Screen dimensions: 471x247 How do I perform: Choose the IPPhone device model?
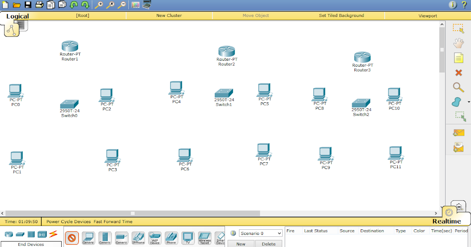(x=138, y=238)
